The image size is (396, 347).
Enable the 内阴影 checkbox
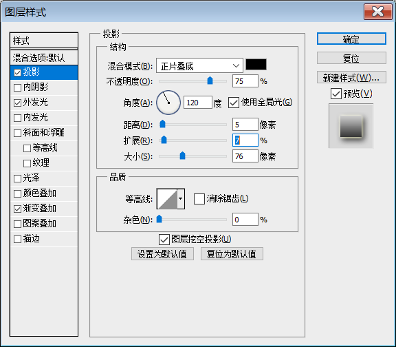point(17,87)
